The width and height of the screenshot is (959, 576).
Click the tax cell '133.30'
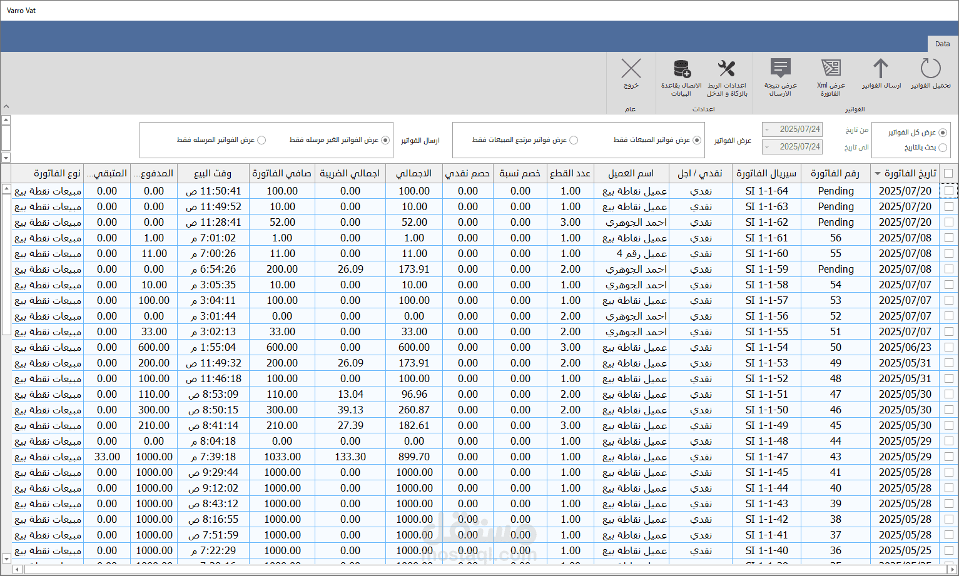(350, 457)
